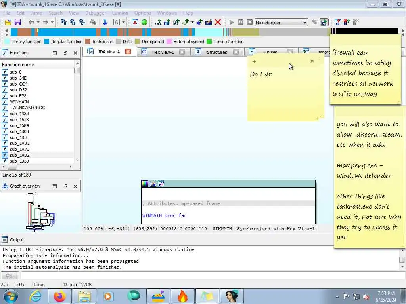Close the IDA View-A tab
The image size is (406, 304).
click(128, 51)
